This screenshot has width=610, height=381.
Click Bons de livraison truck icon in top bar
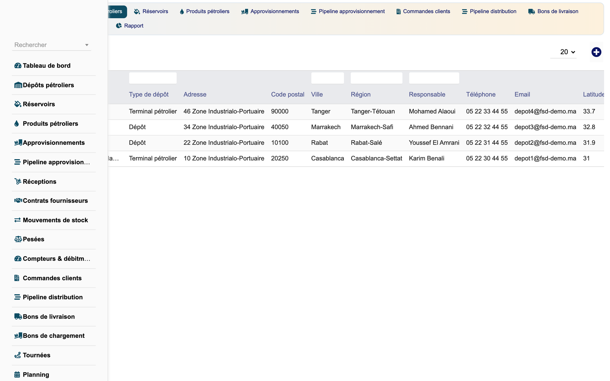(x=532, y=12)
